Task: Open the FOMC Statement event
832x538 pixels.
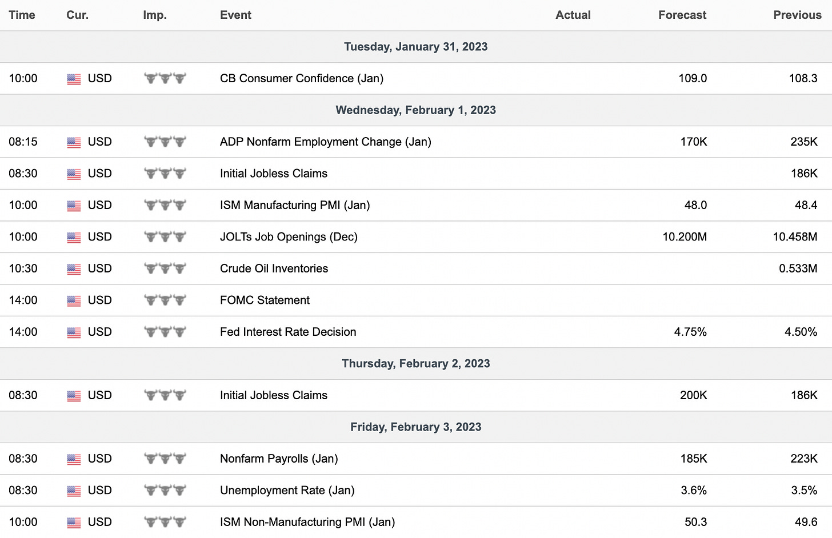Action: 265,300
